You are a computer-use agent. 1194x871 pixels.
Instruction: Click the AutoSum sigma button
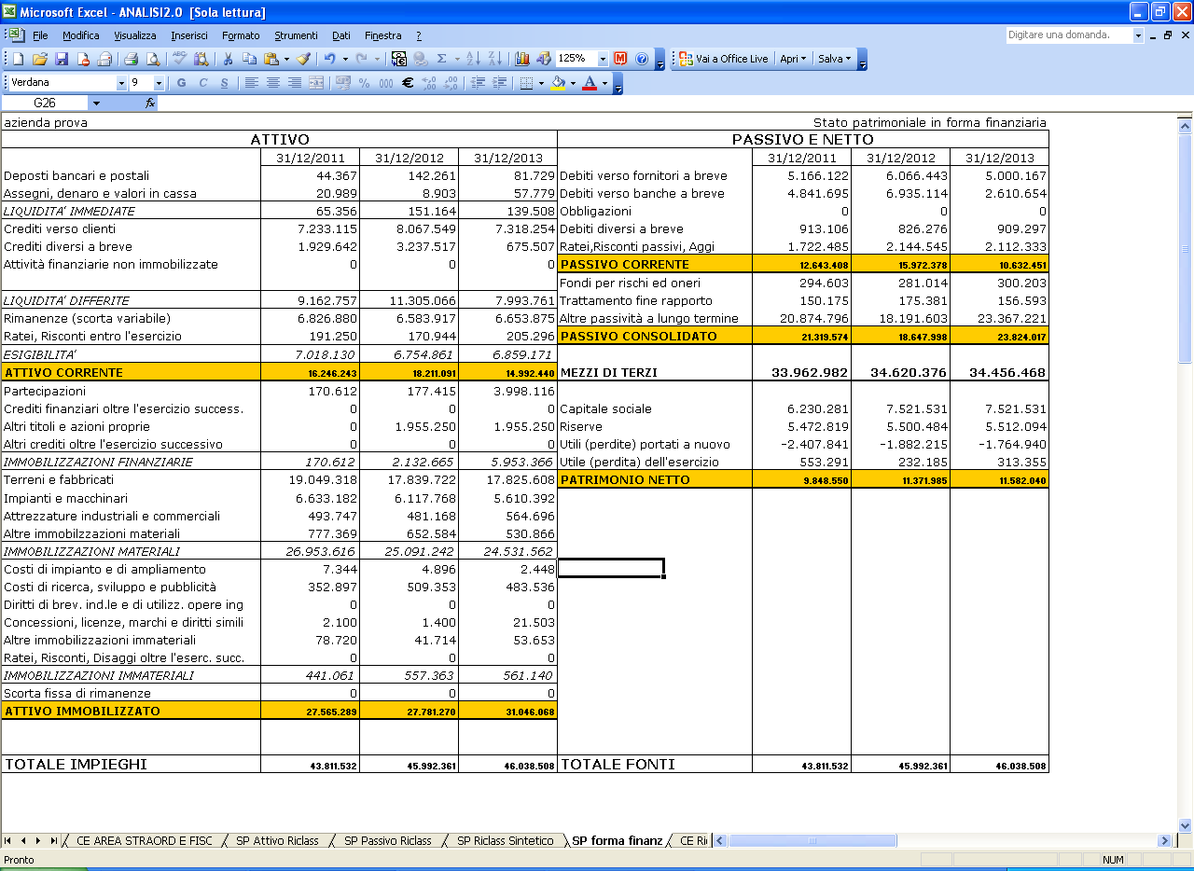point(442,59)
